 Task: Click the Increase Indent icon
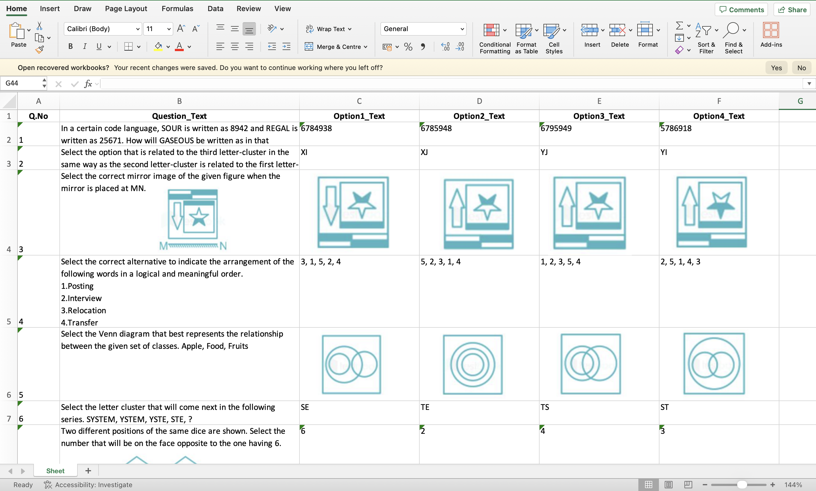[286, 47]
